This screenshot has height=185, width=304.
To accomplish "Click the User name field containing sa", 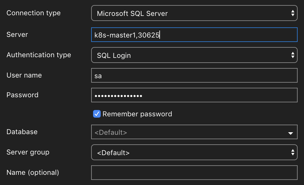I will 194,75.
